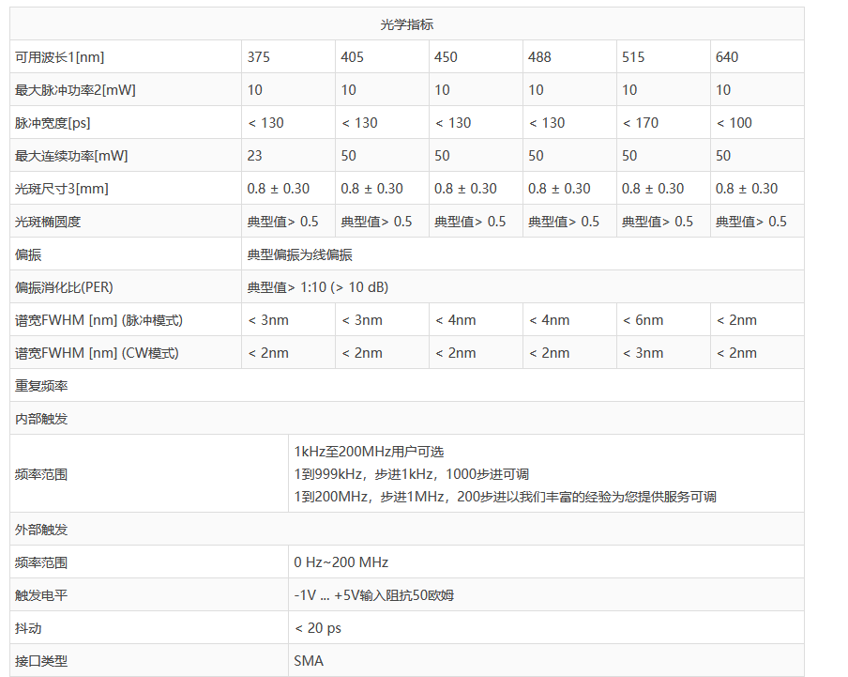This screenshot has height=677, width=848.
Task: Click the 内部触发 section row
Action: tap(41, 419)
